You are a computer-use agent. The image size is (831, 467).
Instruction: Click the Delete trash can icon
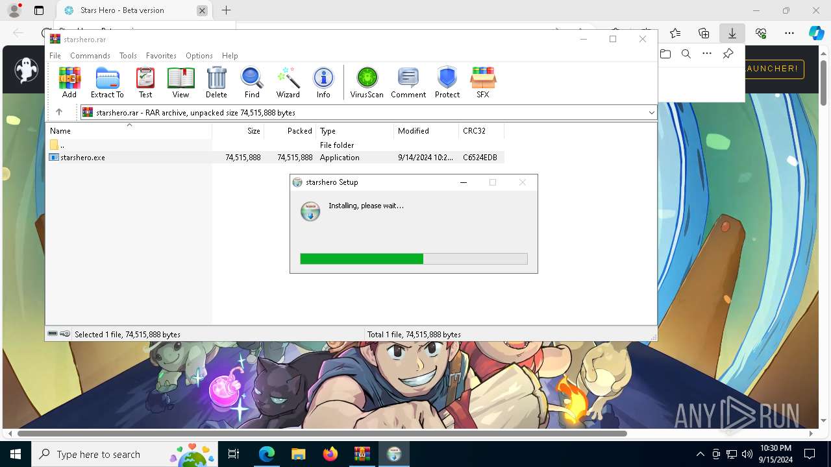216,82
